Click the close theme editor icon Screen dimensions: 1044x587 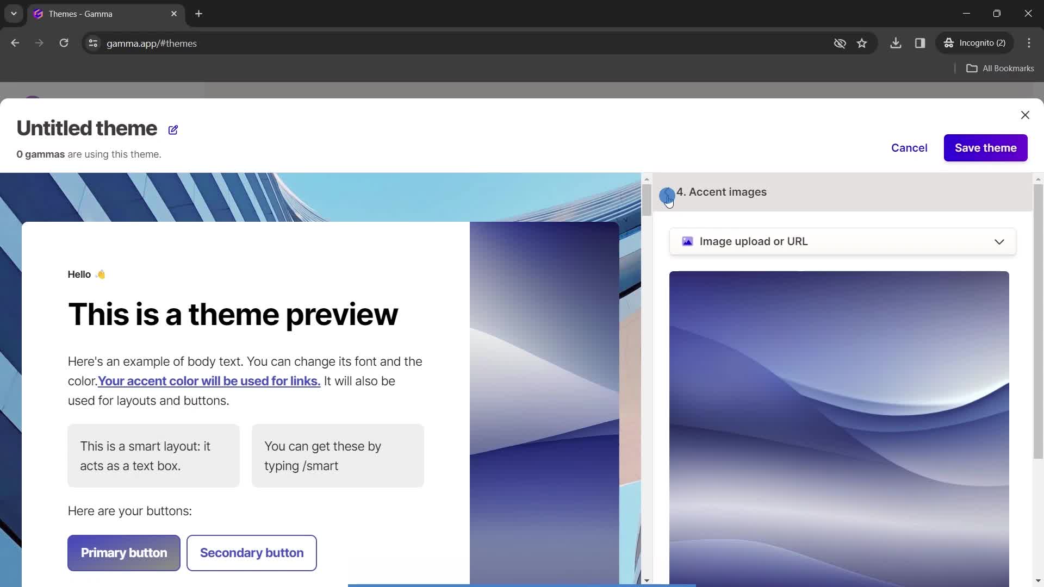pos(1026,115)
